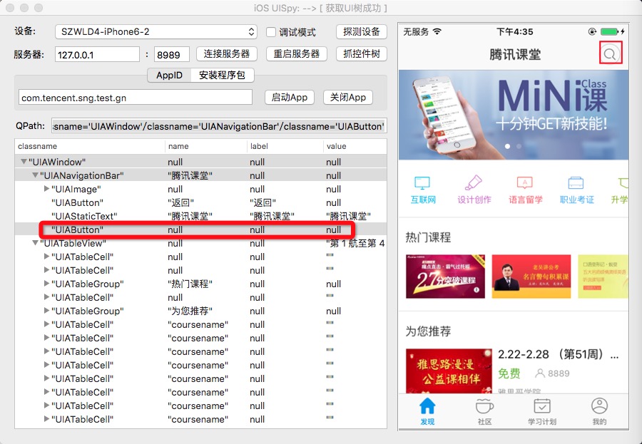Tap the 热门课程 section heading
The image size is (642, 444).
pos(428,237)
